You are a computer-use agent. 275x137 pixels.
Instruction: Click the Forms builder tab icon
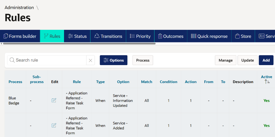pos(6,36)
